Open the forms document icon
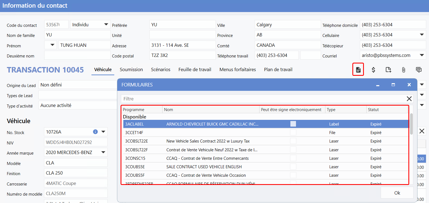Image resolution: width=429 pixels, height=203 pixels. [358, 69]
